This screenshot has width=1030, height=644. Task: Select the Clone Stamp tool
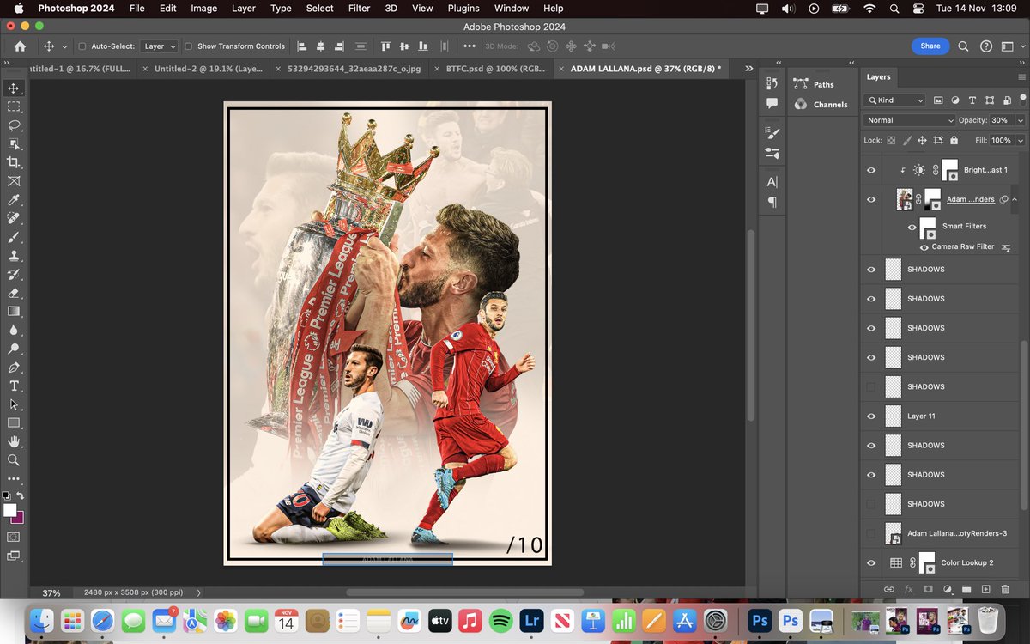14,256
